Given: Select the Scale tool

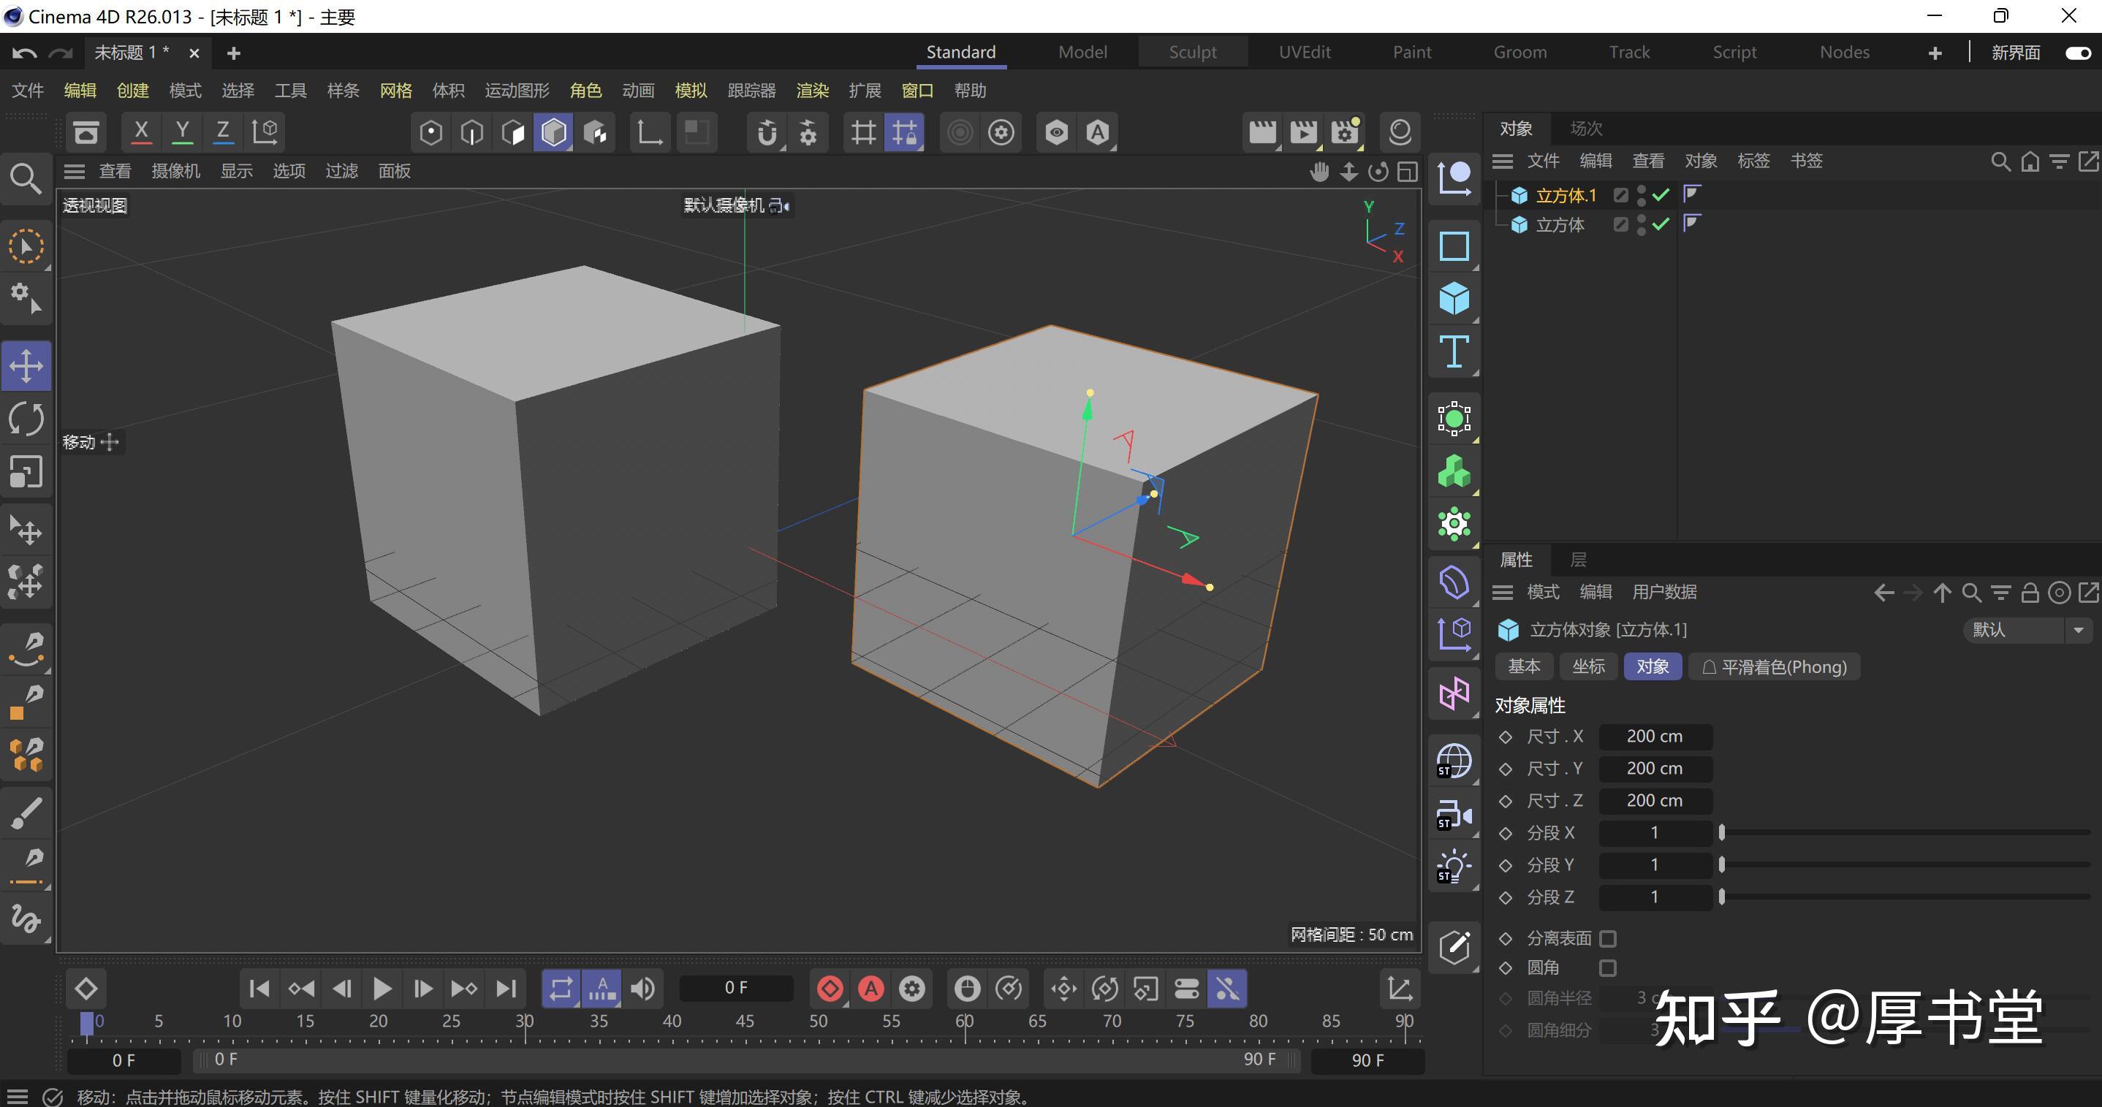Looking at the screenshot, I should click(27, 471).
